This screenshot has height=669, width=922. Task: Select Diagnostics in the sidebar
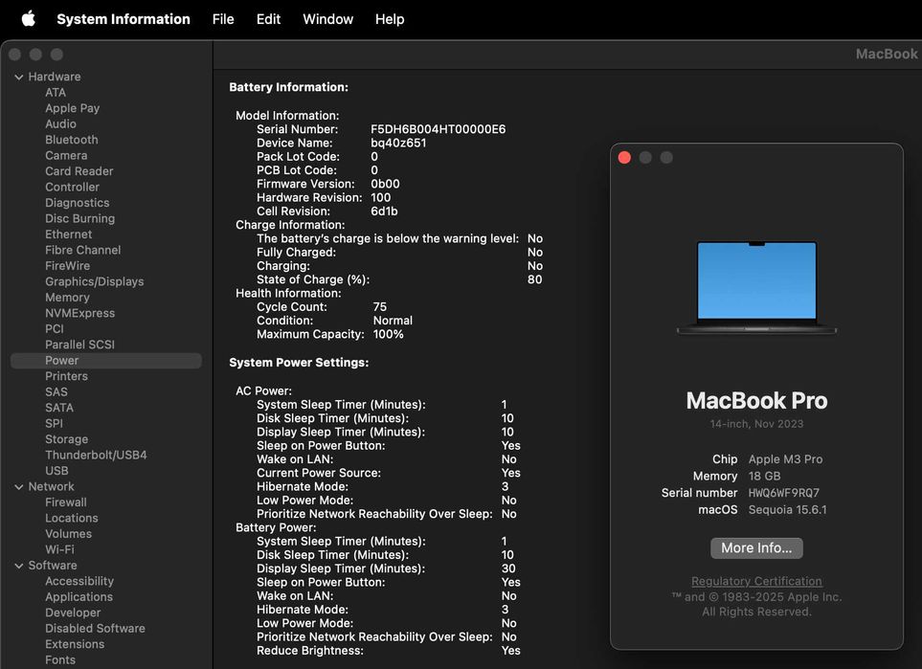pos(77,203)
